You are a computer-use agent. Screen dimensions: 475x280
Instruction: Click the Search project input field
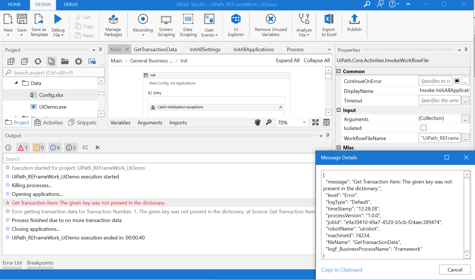coord(54,73)
